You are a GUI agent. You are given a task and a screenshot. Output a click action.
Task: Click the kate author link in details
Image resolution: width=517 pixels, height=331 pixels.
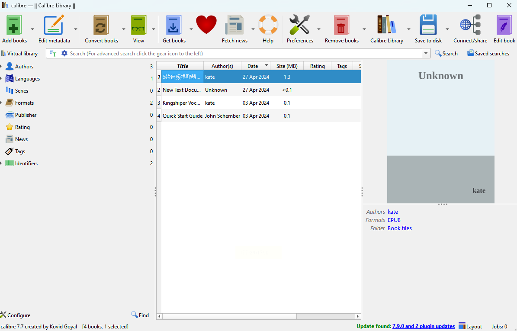click(393, 212)
